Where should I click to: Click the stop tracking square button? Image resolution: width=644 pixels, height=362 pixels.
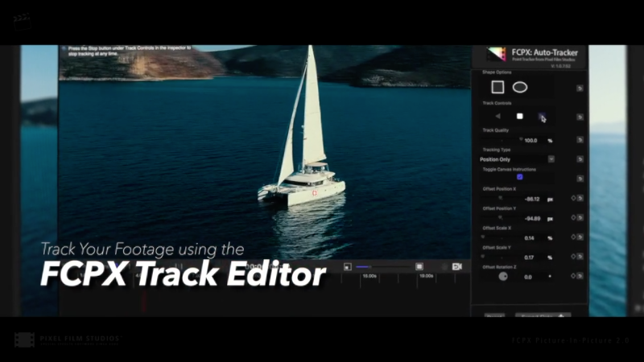coord(519,116)
